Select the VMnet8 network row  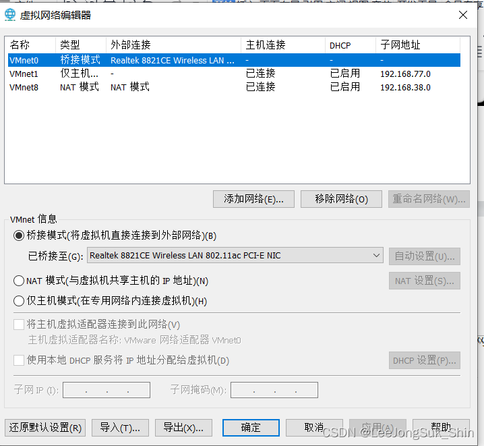point(234,88)
